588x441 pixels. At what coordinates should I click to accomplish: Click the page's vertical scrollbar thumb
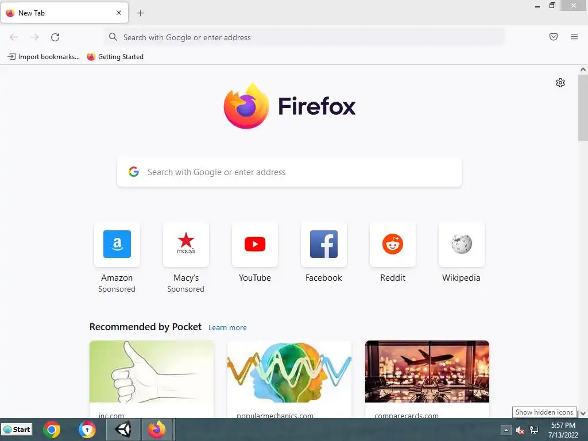click(583, 107)
